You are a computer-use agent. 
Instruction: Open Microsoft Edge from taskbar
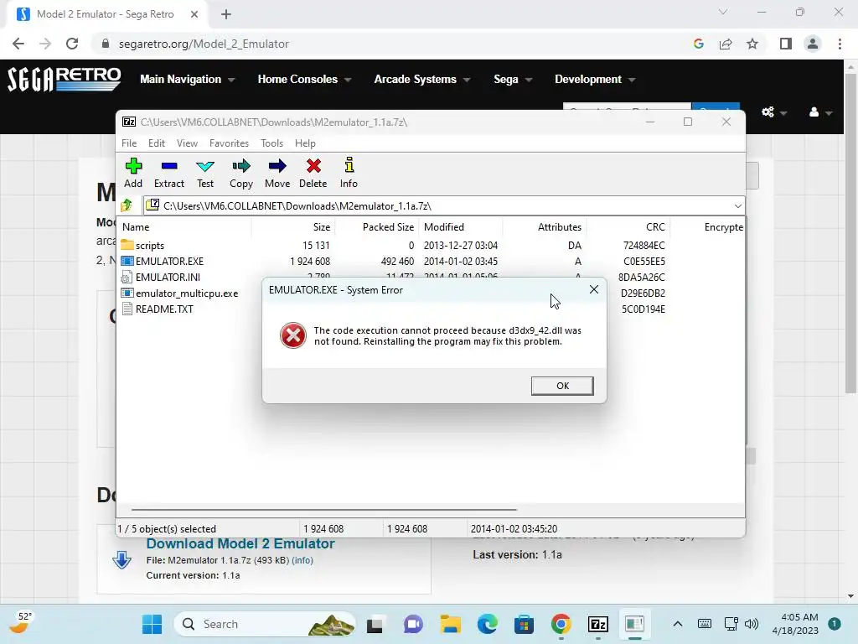pyautogui.click(x=487, y=624)
